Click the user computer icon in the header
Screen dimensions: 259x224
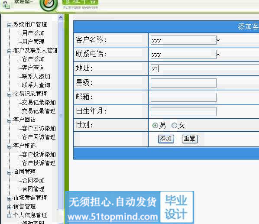pyautogui.click(x=6, y=5)
